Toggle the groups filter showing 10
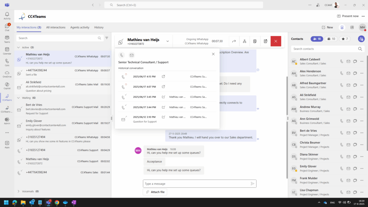The height and width of the screenshot is (207, 368). pos(331,39)
